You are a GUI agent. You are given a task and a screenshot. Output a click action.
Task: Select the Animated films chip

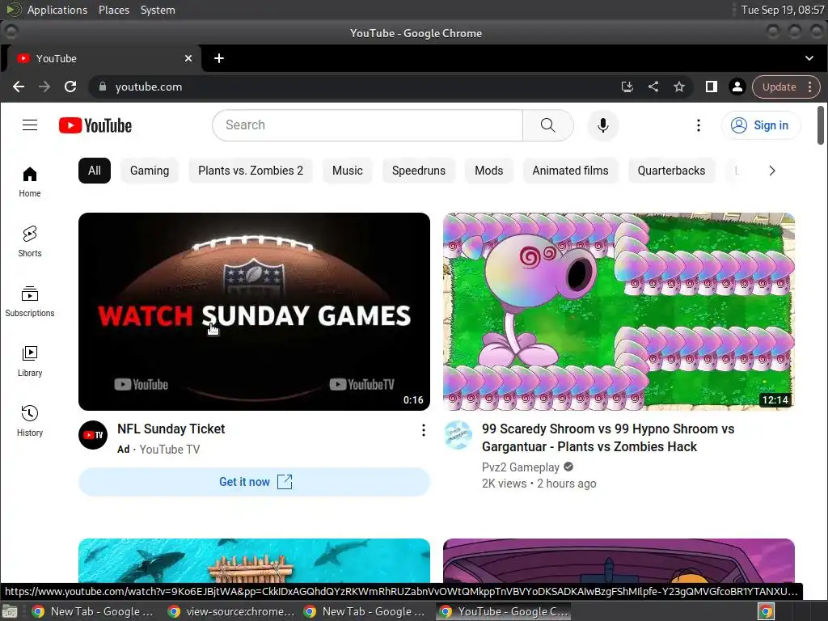[570, 171]
